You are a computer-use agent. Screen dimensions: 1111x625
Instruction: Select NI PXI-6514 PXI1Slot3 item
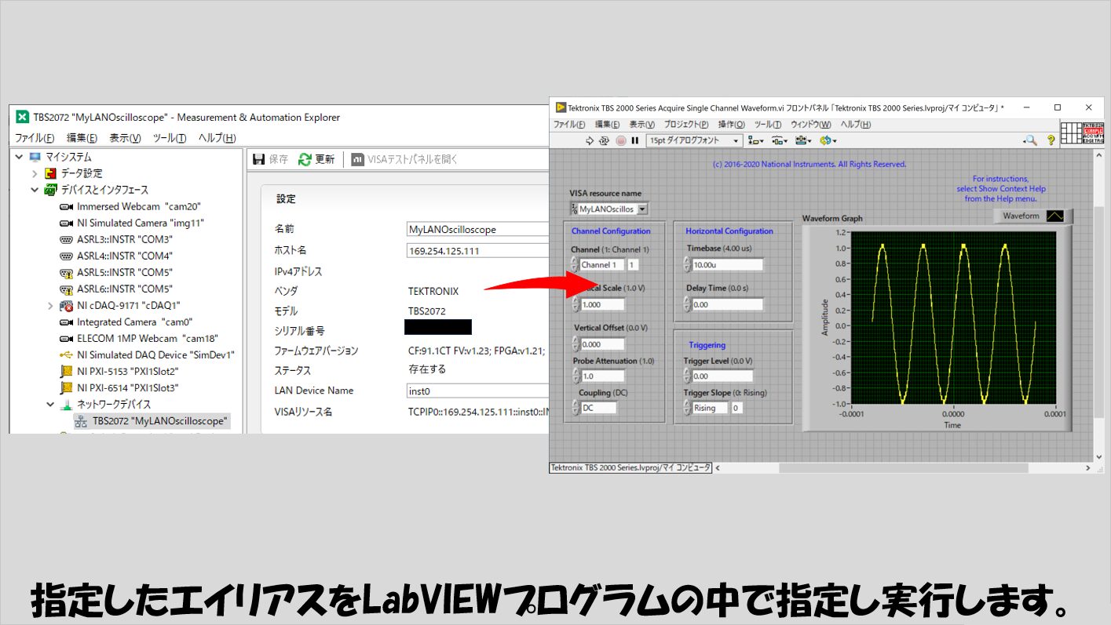click(128, 387)
